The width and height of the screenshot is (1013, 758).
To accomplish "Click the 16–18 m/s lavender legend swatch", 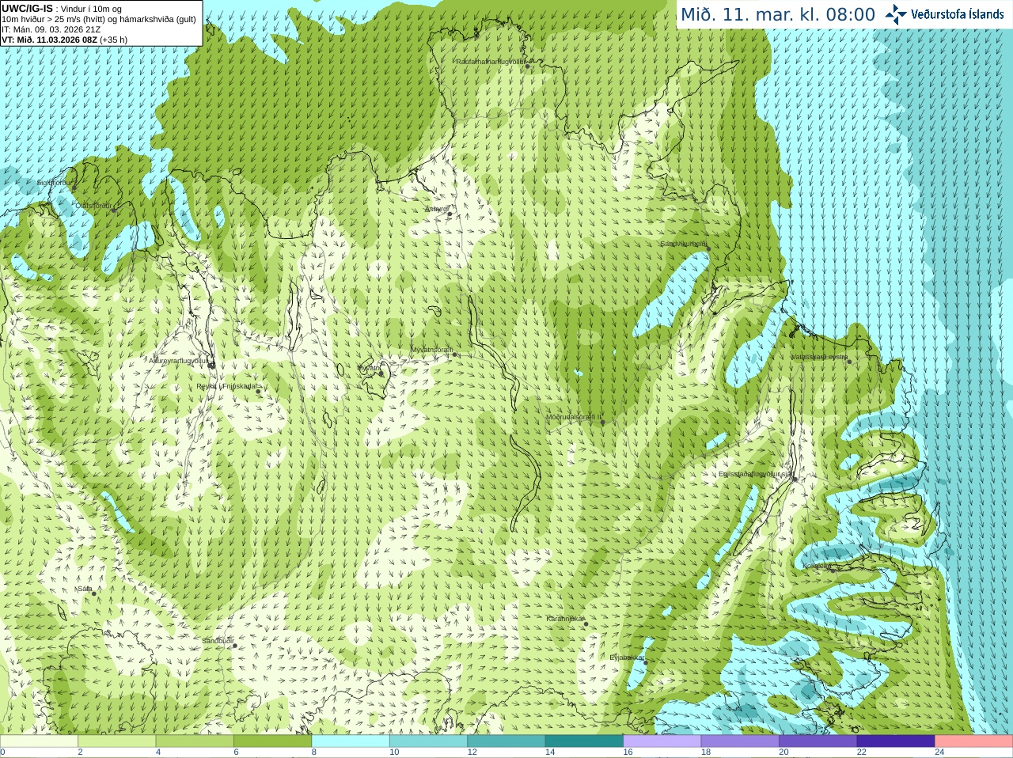I will pos(662,741).
